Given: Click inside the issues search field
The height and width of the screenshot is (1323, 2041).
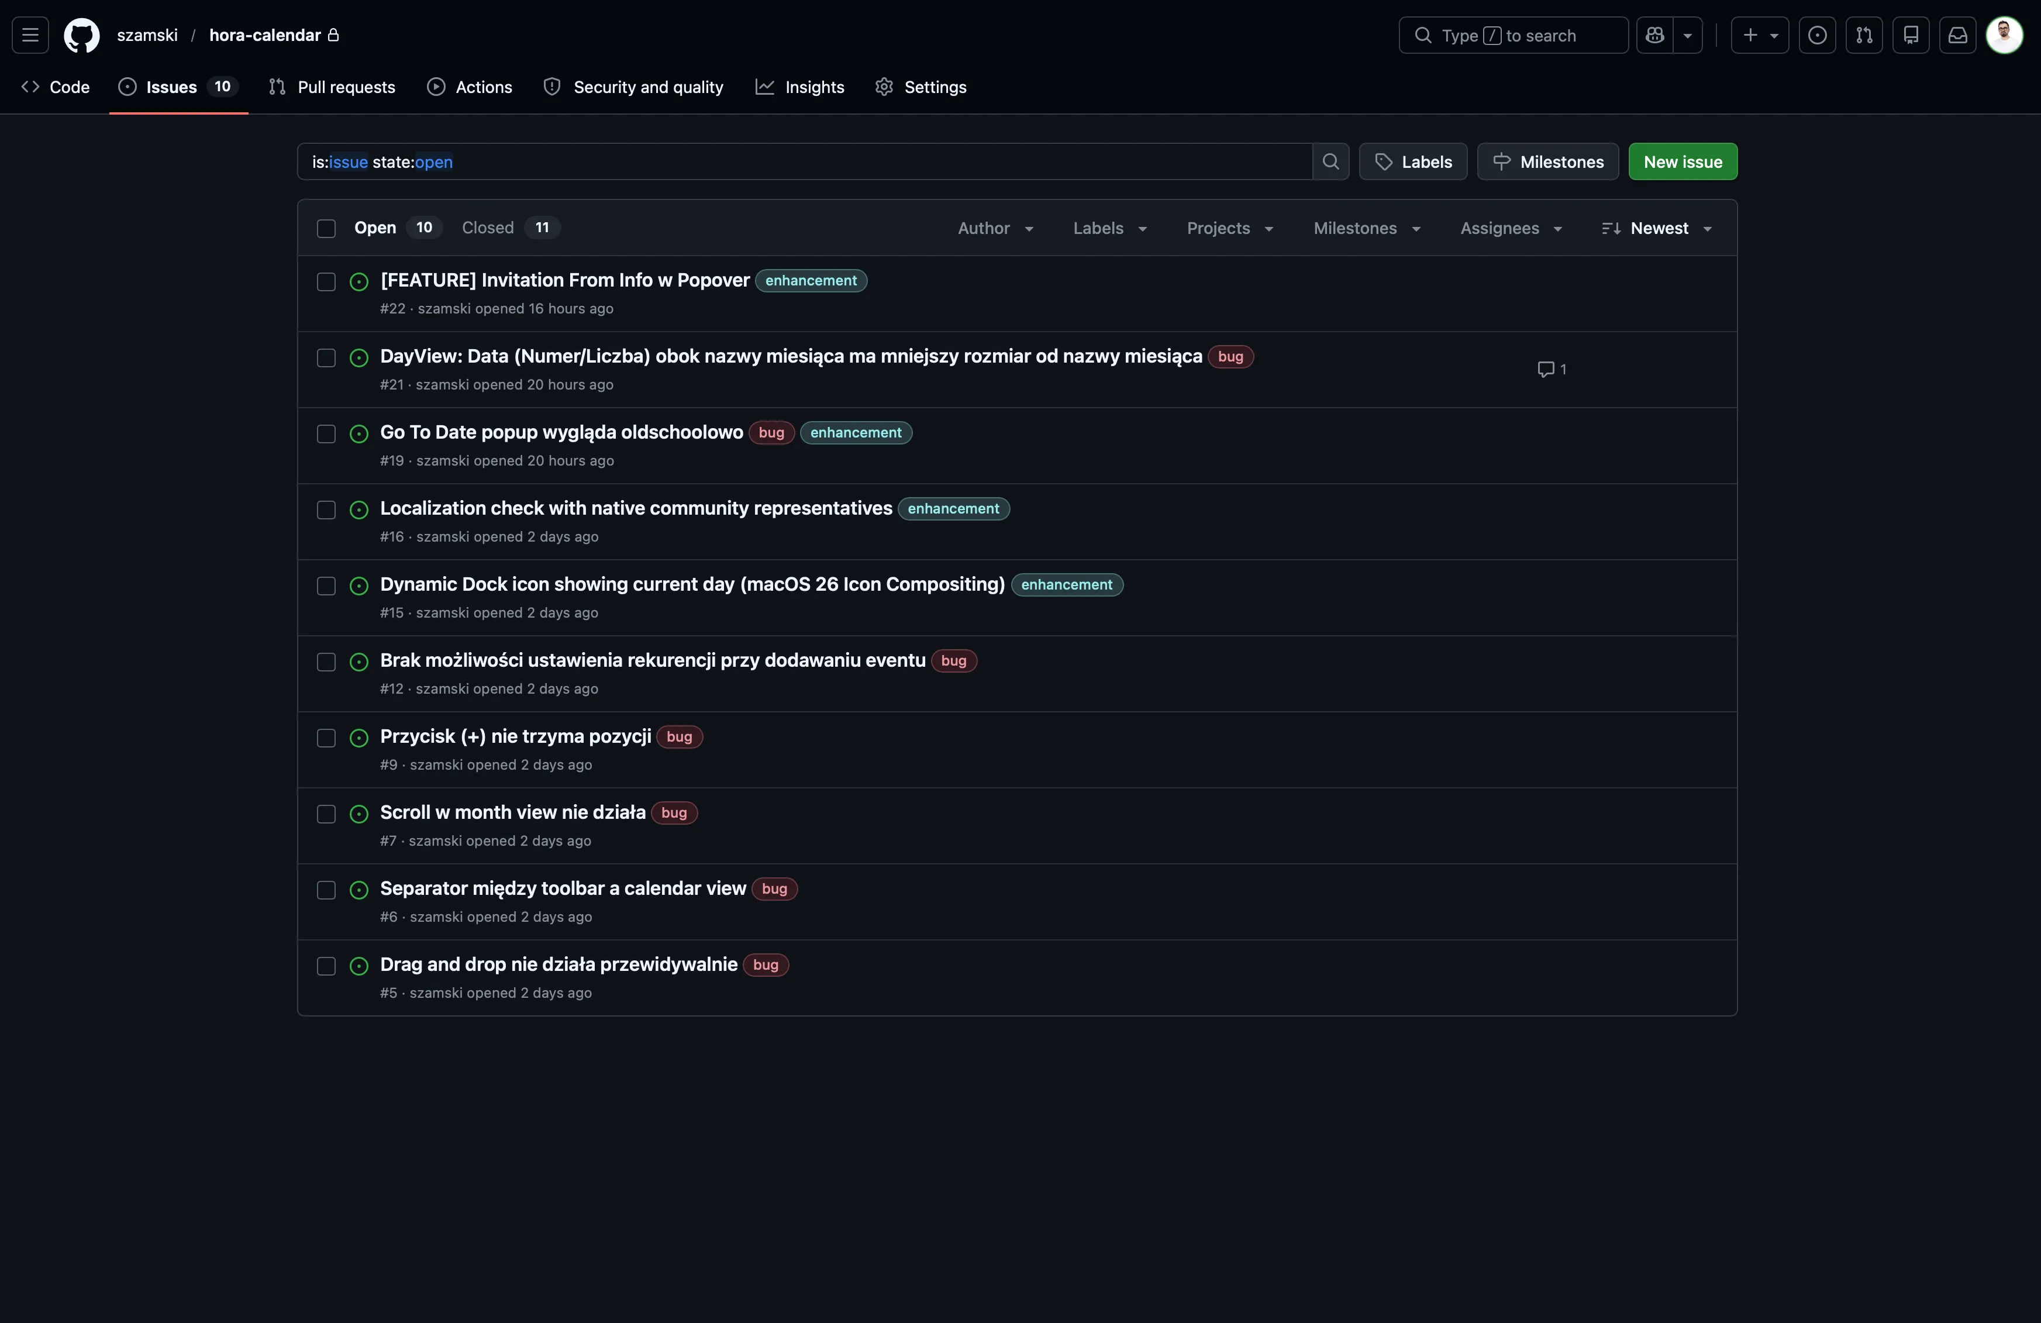Looking at the screenshot, I should (806, 161).
